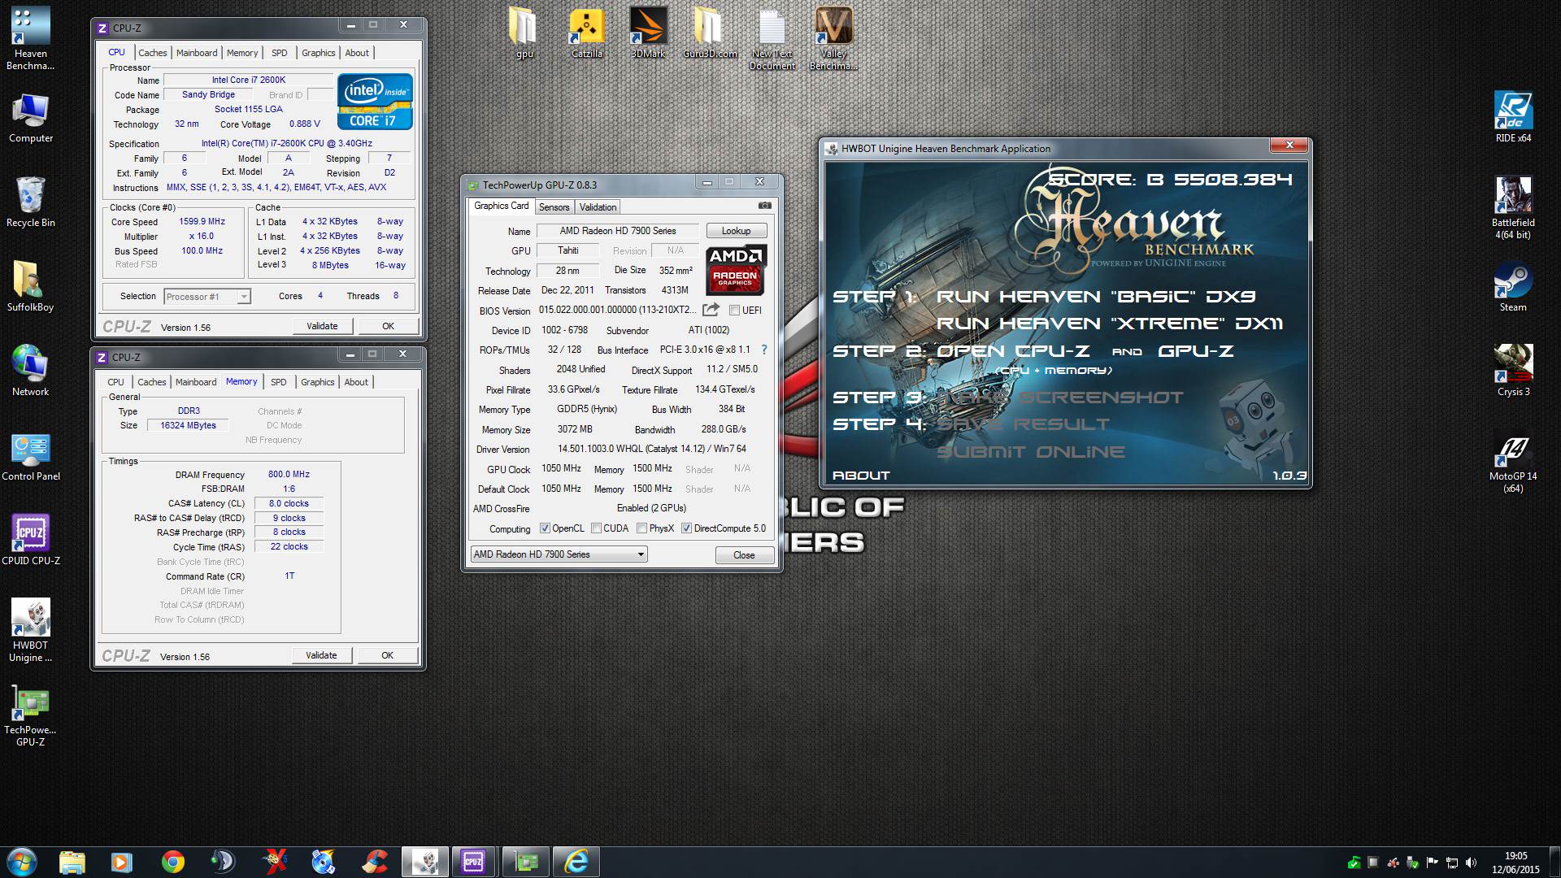Click Run Heaven "Basic" DX9 in HWBOT
Screen dimensions: 1561x878
pyautogui.click(x=1095, y=297)
